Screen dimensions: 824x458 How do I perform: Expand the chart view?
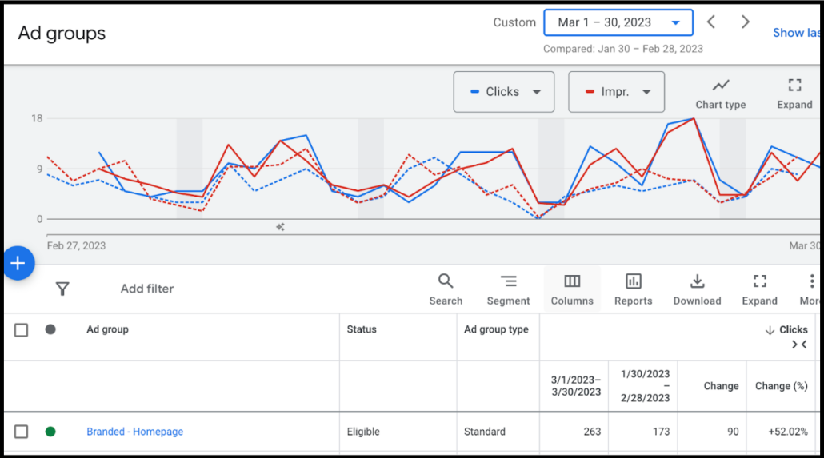click(x=794, y=94)
